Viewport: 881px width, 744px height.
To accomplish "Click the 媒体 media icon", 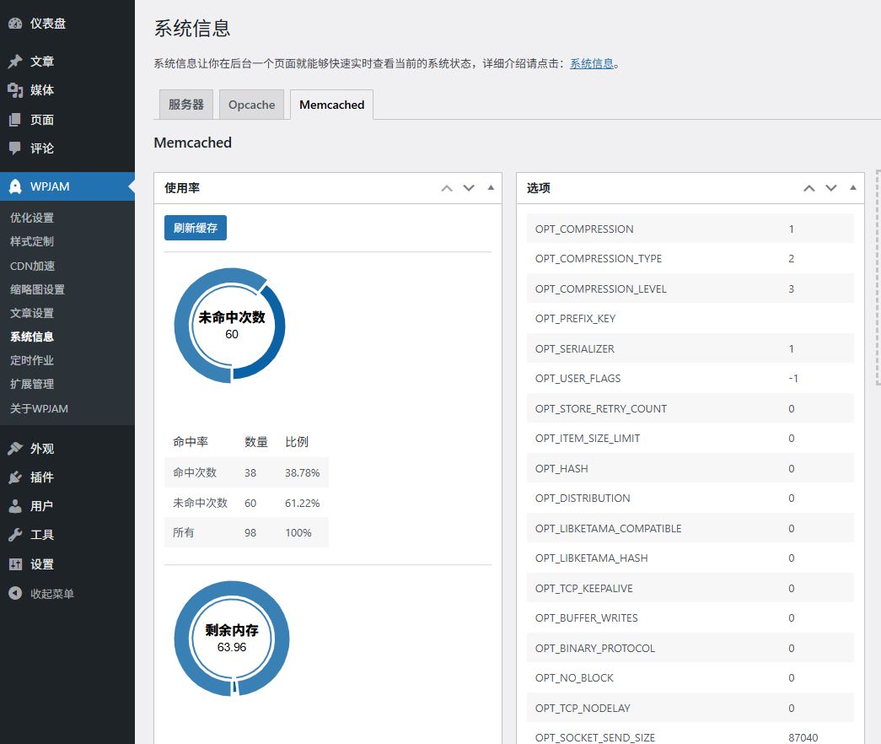I will [15, 90].
